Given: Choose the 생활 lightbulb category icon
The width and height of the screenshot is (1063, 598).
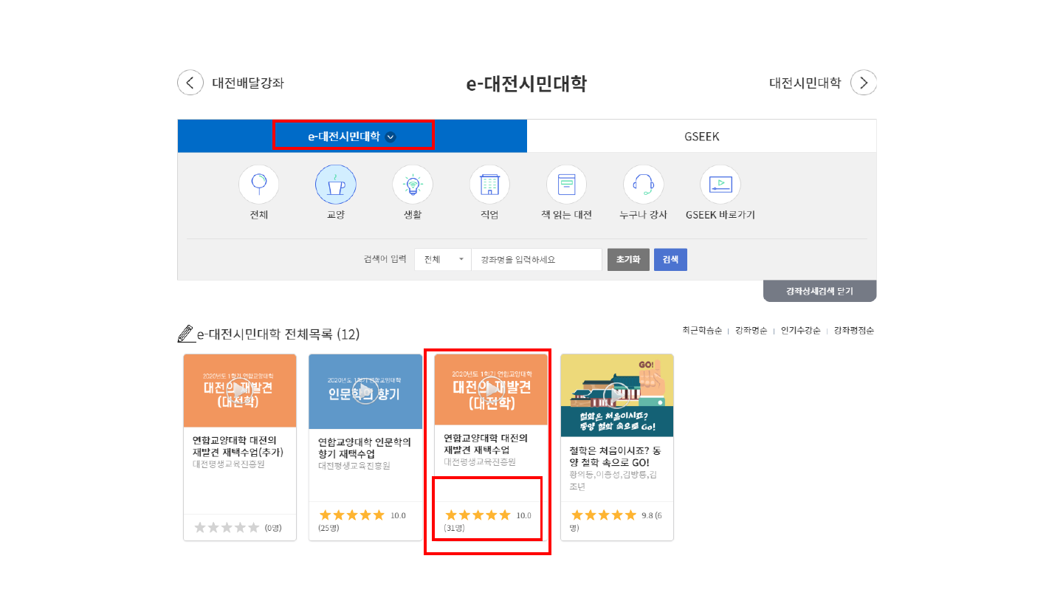Looking at the screenshot, I should (413, 185).
